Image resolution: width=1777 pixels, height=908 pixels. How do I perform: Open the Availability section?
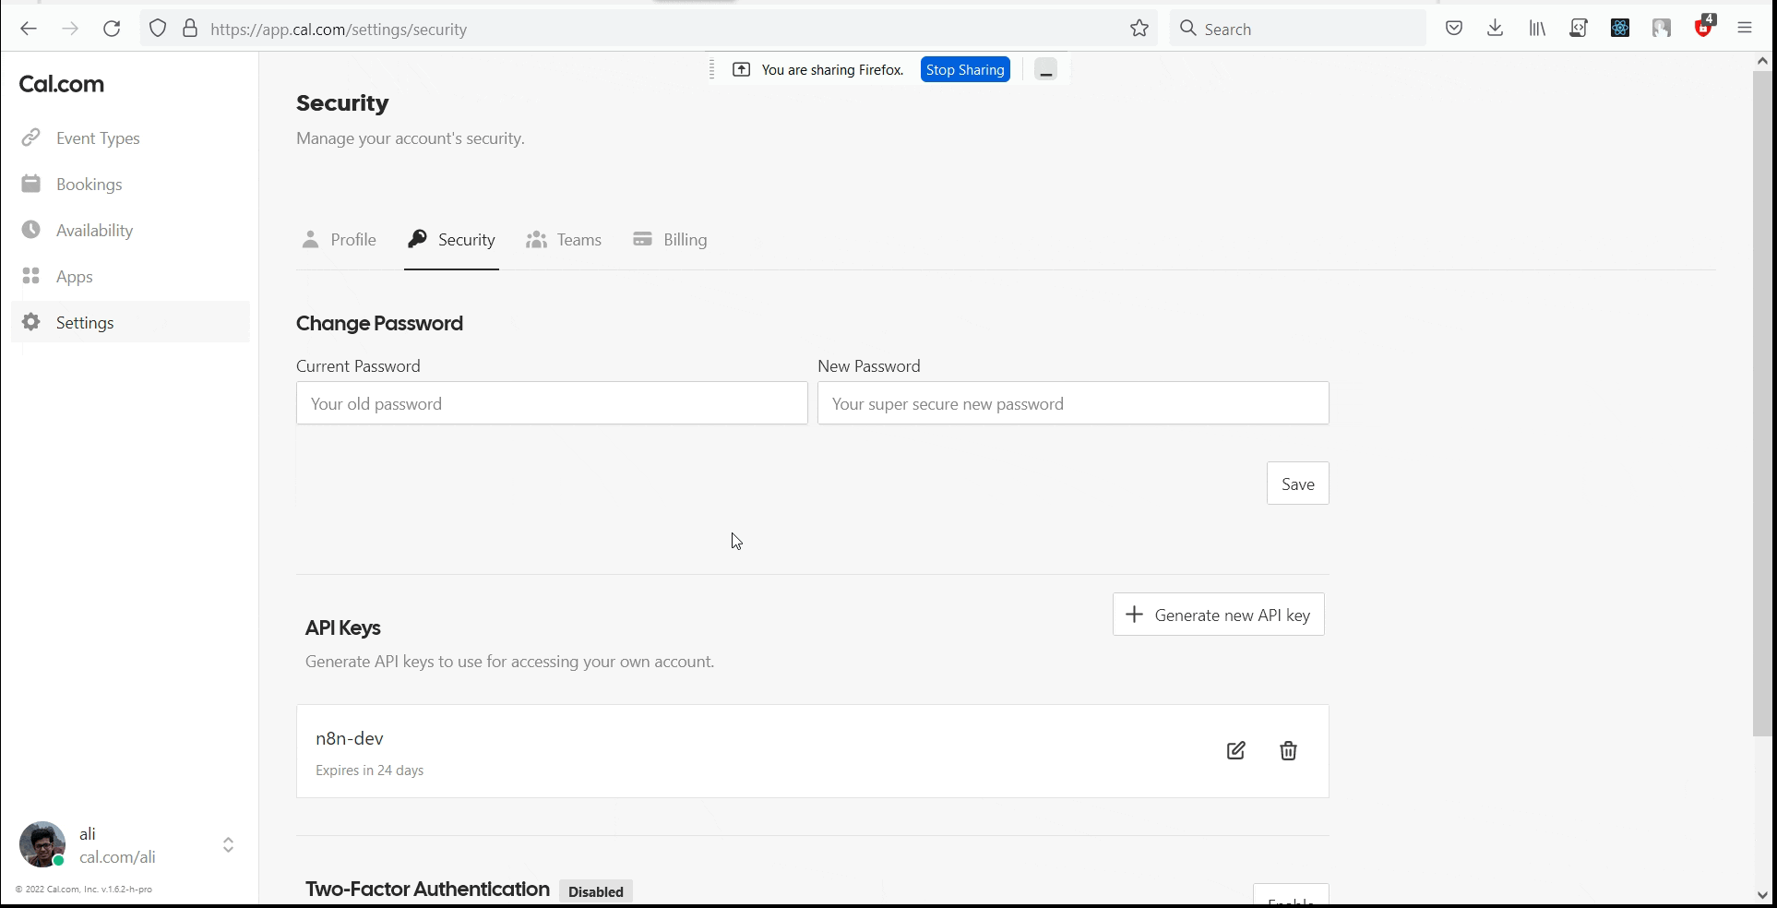tap(93, 230)
